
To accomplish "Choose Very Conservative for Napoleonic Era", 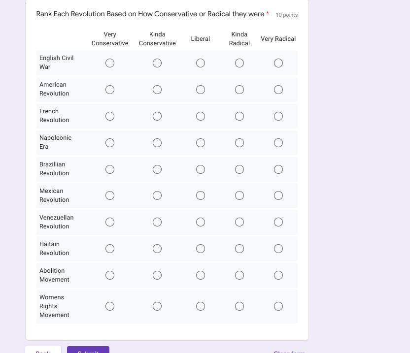I will point(110,143).
